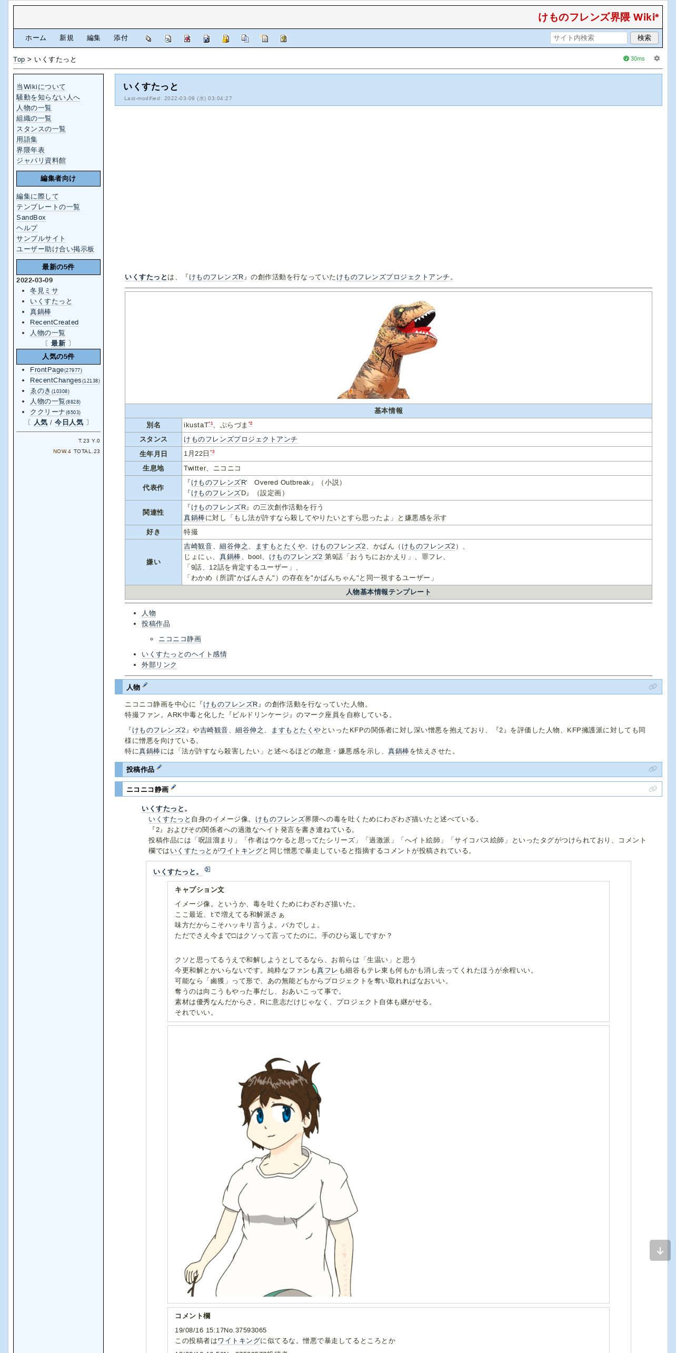Open 用語集 in the sidebar
This screenshot has width=676, height=1353.
(x=27, y=140)
